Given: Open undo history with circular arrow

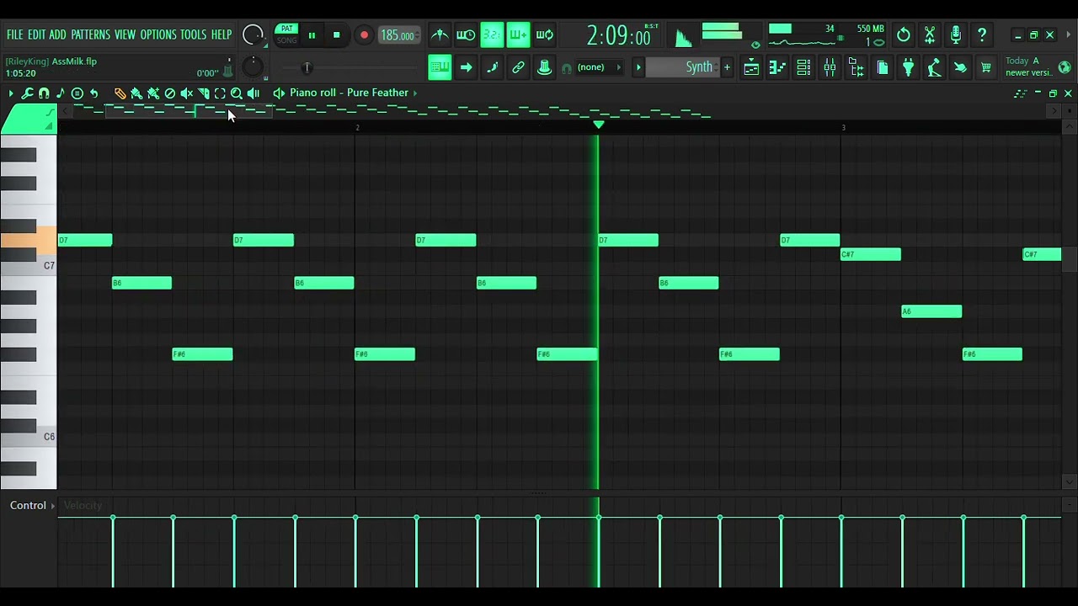Looking at the screenshot, I should (x=903, y=35).
